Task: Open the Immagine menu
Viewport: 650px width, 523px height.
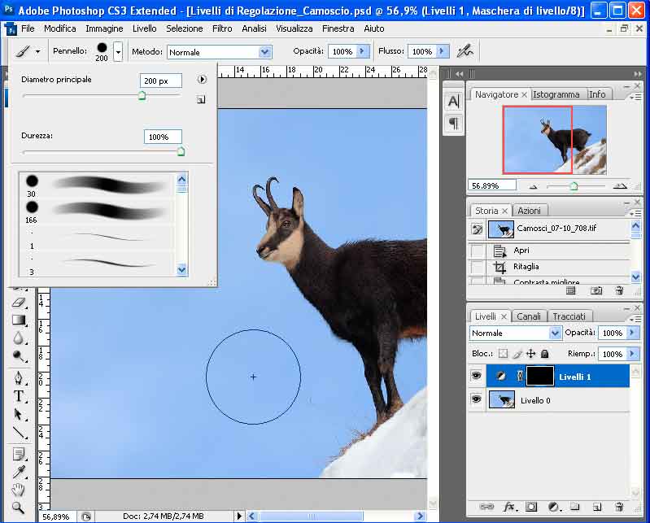Action: pyautogui.click(x=104, y=28)
